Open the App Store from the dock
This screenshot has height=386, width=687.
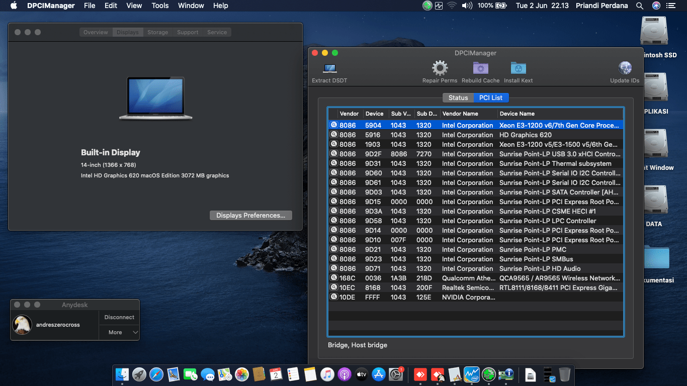pyautogui.click(x=379, y=374)
